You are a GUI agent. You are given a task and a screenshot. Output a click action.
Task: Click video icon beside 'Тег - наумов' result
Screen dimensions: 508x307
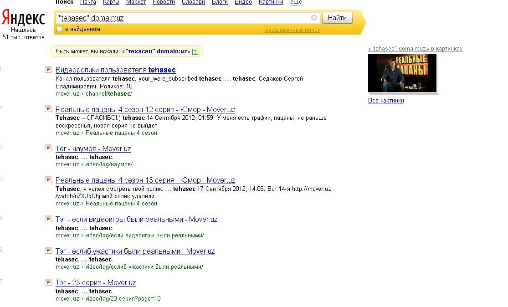point(48,148)
